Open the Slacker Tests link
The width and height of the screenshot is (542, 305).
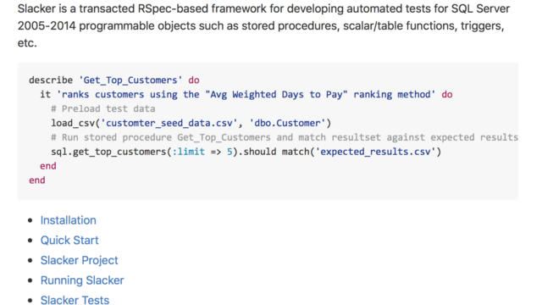pyautogui.click(x=75, y=300)
